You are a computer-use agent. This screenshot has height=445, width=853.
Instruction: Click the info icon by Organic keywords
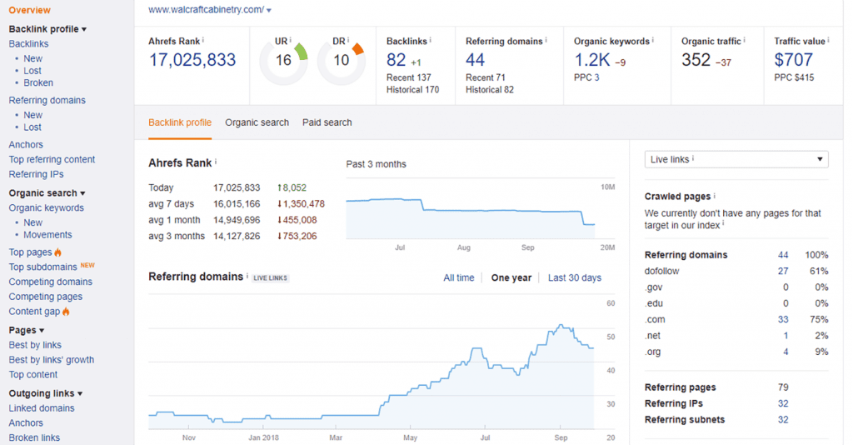click(653, 40)
